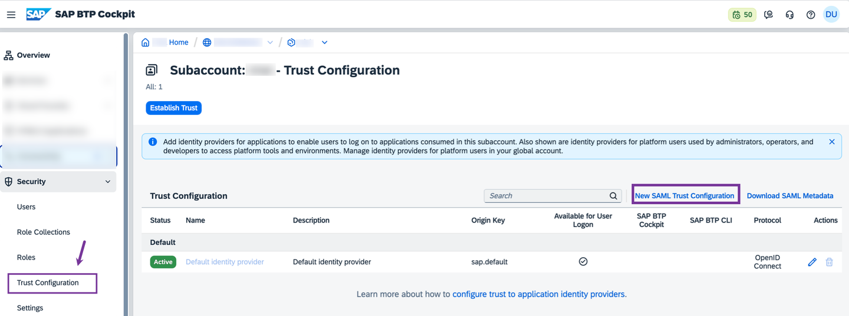Image resolution: width=849 pixels, height=316 pixels.
Task: Click the search magnifier icon
Action: click(613, 196)
